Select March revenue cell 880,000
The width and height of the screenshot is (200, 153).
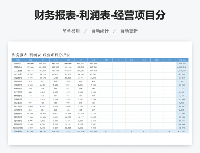pos(55,64)
